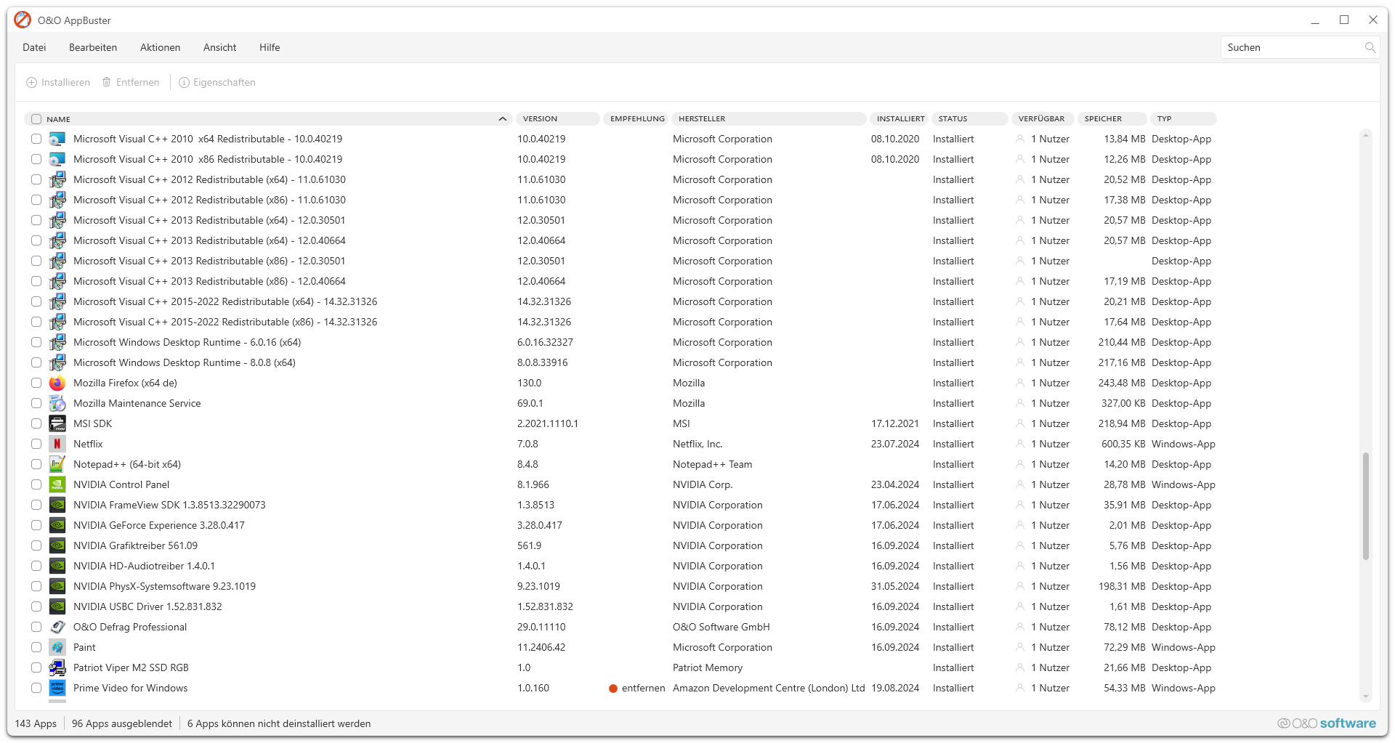This screenshot has height=743, width=1395.
Task: Open the Hilfe menu
Action: coord(270,47)
